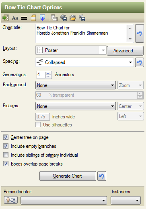The height and width of the screenshot is (209, 146).
Task: Reset chart title with undo arrow button
Action: (x=140, y=33)
